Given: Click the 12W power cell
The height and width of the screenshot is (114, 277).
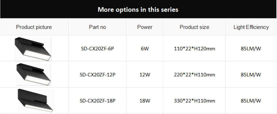Looking at the screenshot, I should pos(145,75).
